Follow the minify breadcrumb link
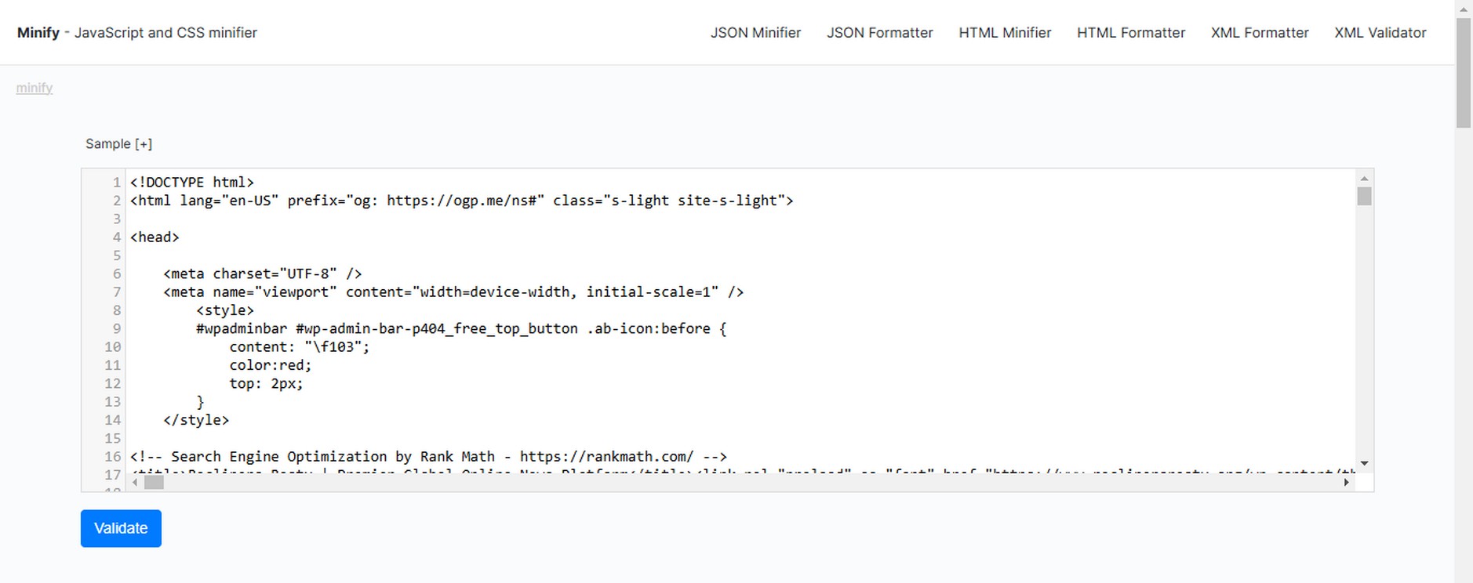 35,88
